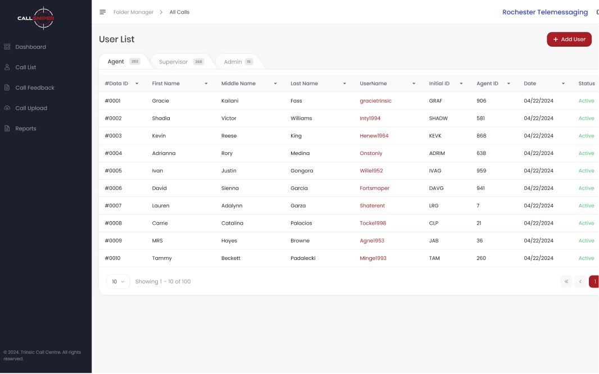Open the First Name column sort dropdown
The height and width of the screenshot is (374, 599).
point(206,84)
